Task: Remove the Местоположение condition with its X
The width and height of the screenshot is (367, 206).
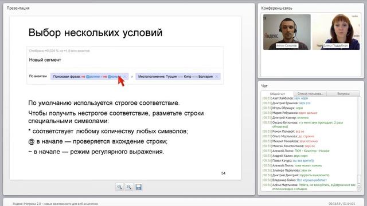Action: click(x=217, y=76)
